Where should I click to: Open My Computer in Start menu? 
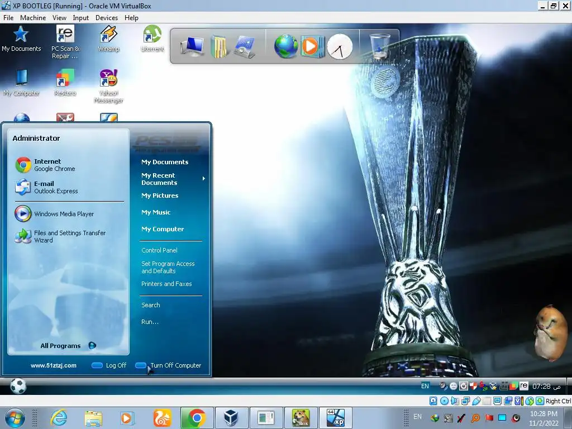(163, 229)
